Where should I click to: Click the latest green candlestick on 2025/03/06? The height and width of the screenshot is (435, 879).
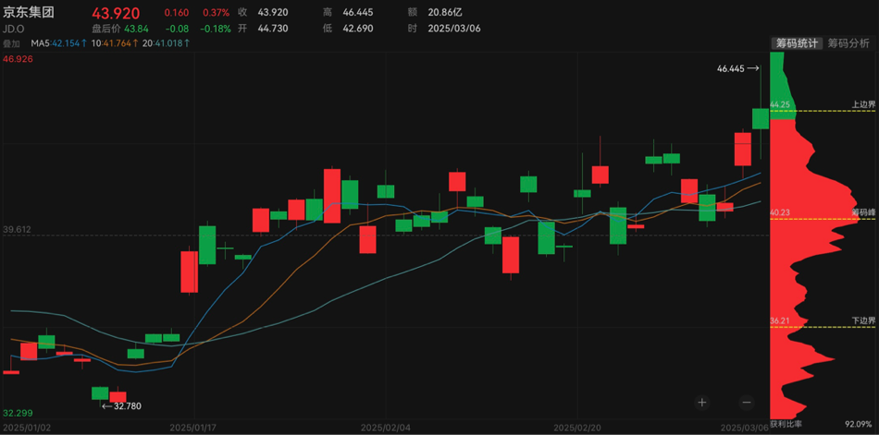click(x=761, y=119)
